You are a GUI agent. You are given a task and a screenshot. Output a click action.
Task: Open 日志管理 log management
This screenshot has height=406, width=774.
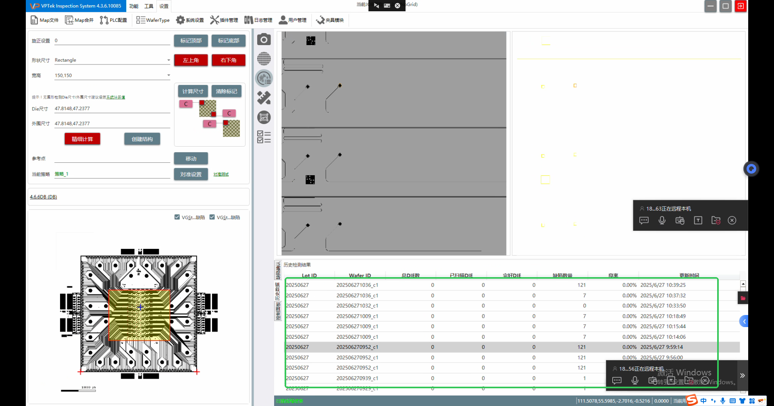point(258,20)
